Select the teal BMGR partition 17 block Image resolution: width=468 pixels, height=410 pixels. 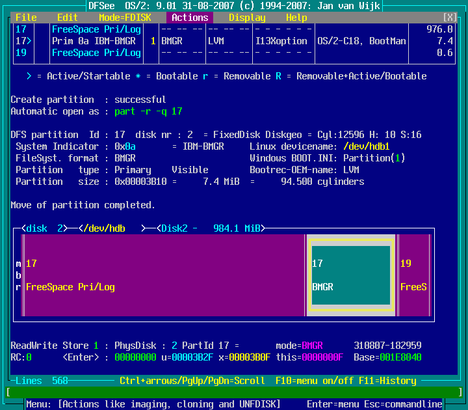[x=351, y=275]
